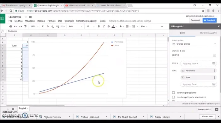Open Area series options menu
Image resolution: width=221 pixels, height=123 pixels.
point(214,77)
